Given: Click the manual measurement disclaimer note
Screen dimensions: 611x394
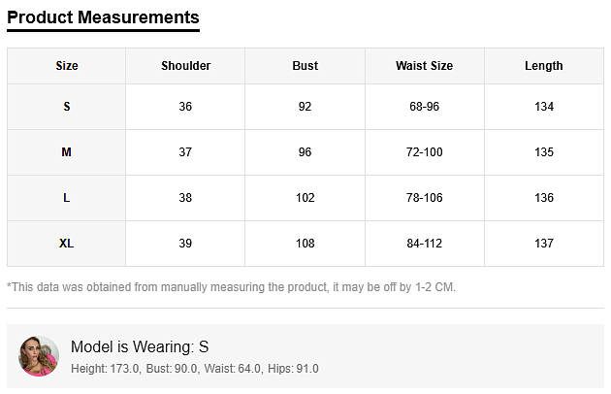Looking at the screenshot, I should click(231, 287).
